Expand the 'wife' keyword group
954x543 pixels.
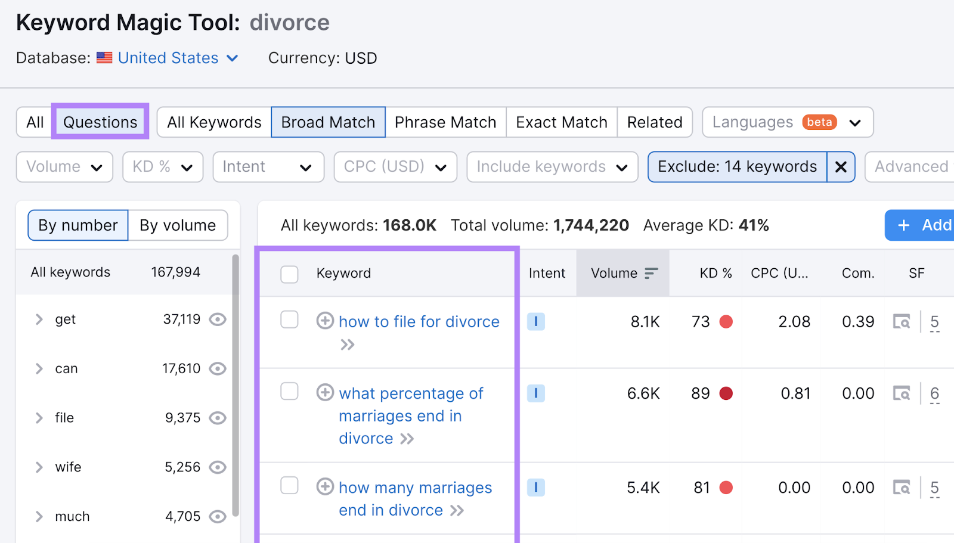point(39,467)
